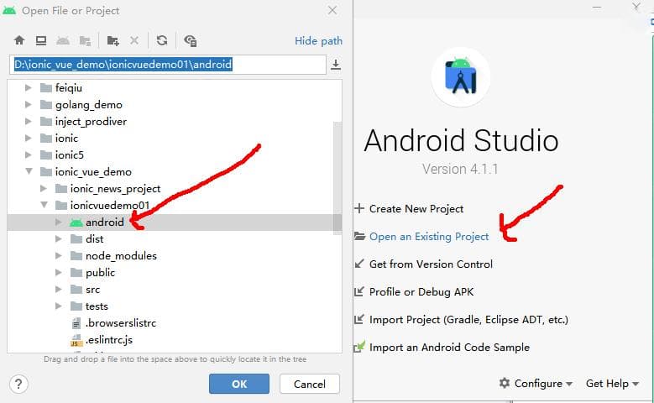This screenshot has height=403, width=654.
Task: Click Get from Version Control
Action: [431, 264]
